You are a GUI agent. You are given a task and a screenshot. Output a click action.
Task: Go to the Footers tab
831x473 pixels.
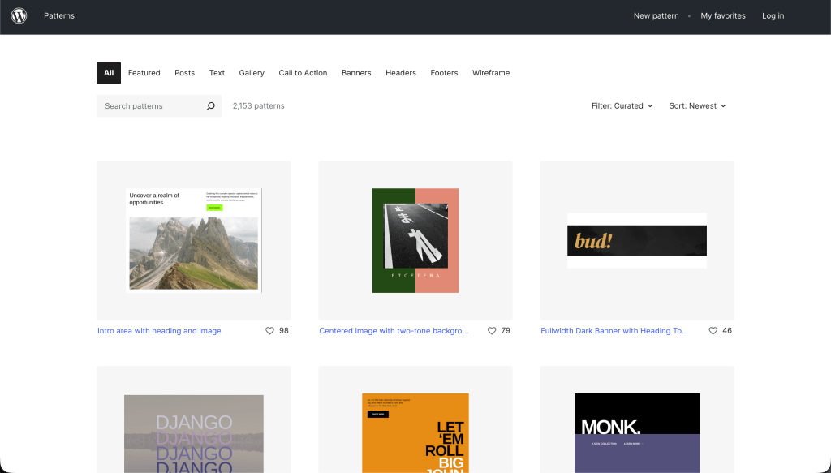click(444, 73)
